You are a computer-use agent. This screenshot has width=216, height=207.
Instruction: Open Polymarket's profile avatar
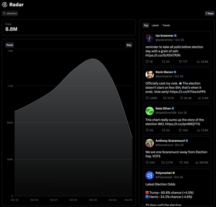pyautogui.click(x=150, y=175)
